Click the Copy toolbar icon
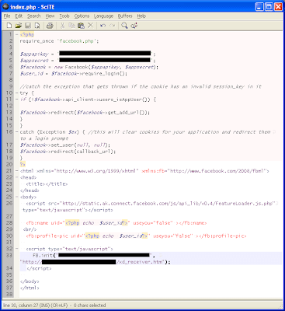This screenshot has width=285, height=311. coord(71,26)
